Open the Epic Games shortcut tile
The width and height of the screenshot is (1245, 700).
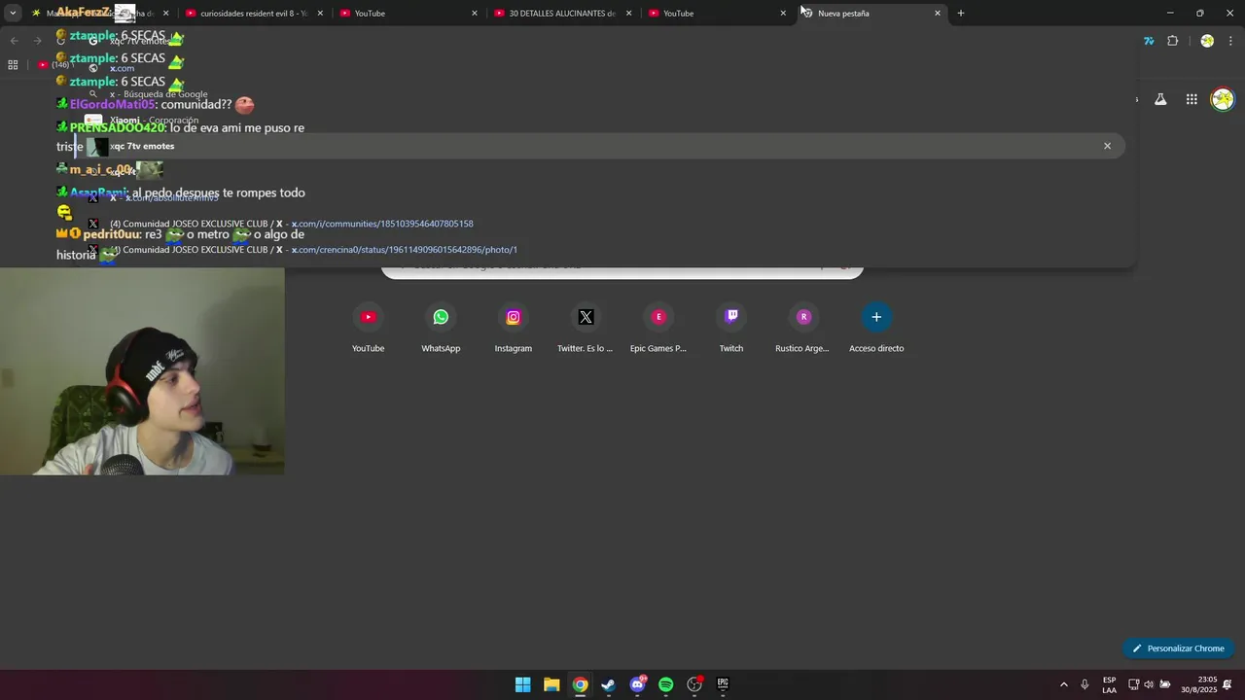click(x=658, y=328)
